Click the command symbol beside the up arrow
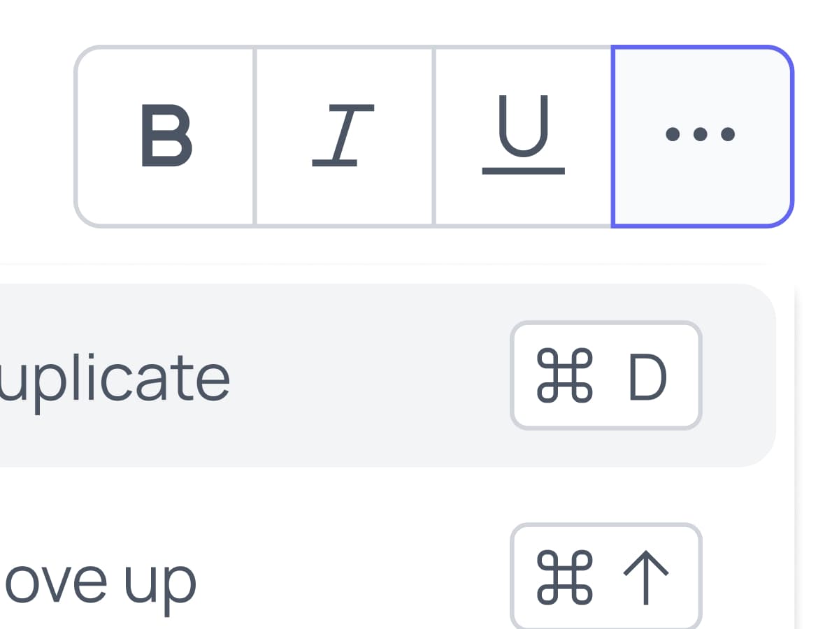The width and height of the screenshot is (839, 629). (564, 577)
